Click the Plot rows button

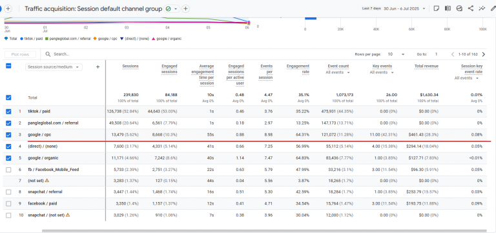coord(20,54)
